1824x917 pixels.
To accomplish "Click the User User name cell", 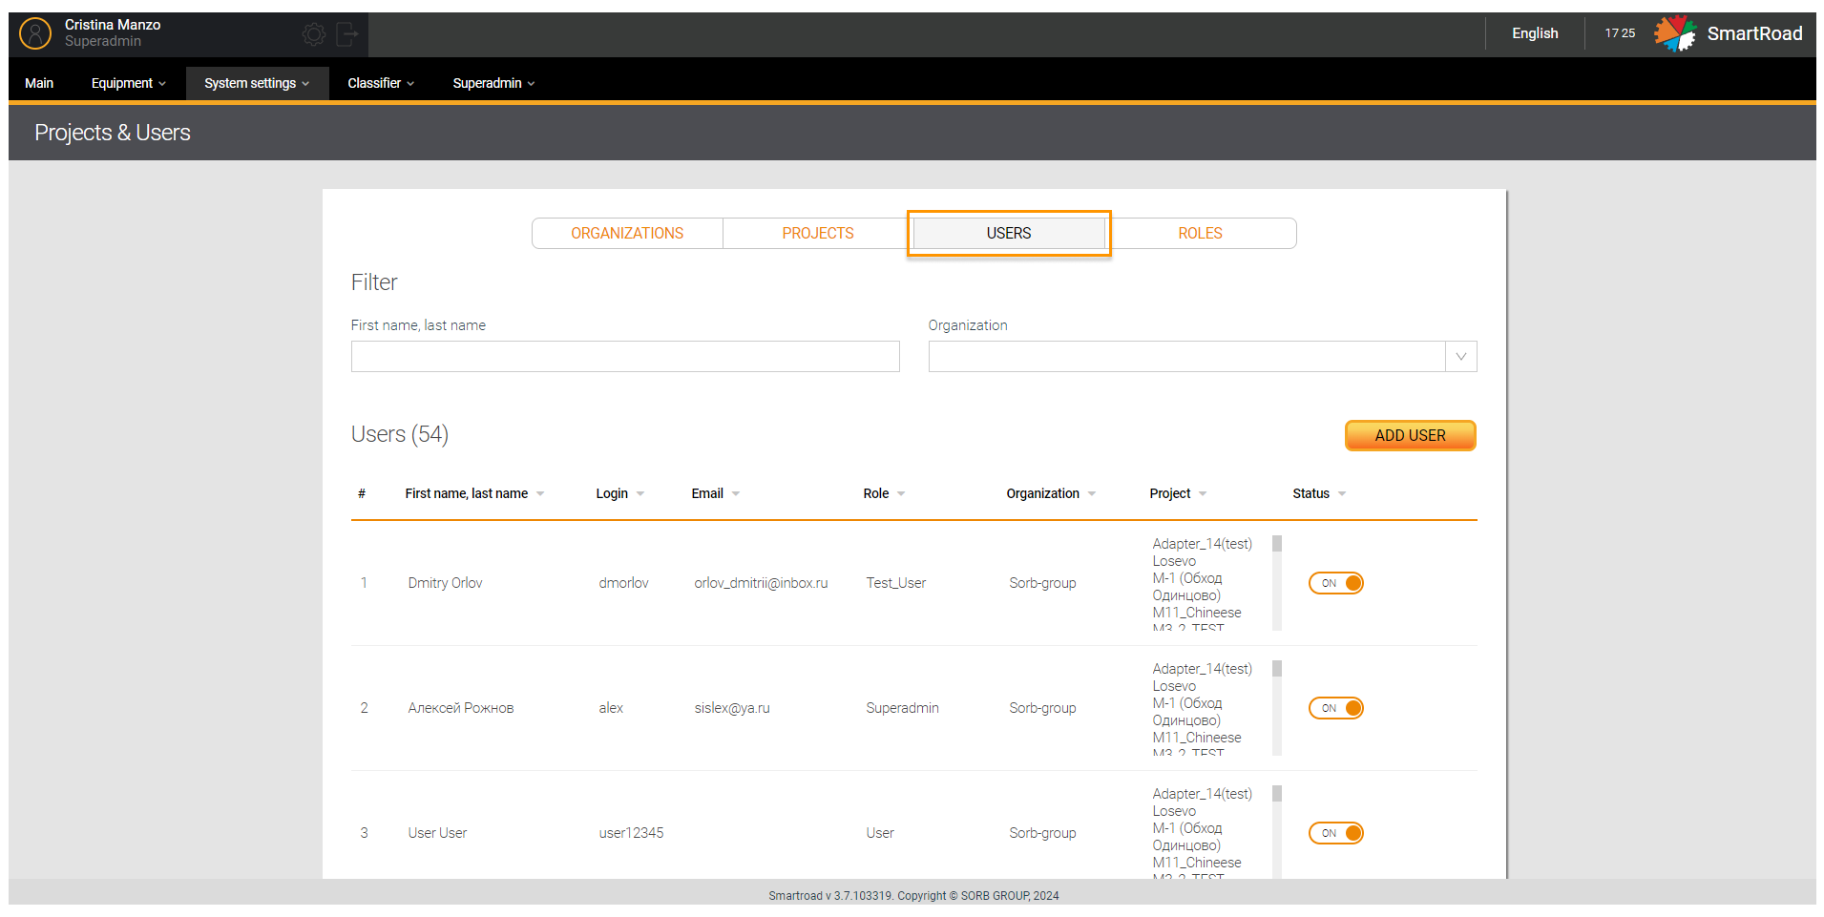I will point(437,833).
